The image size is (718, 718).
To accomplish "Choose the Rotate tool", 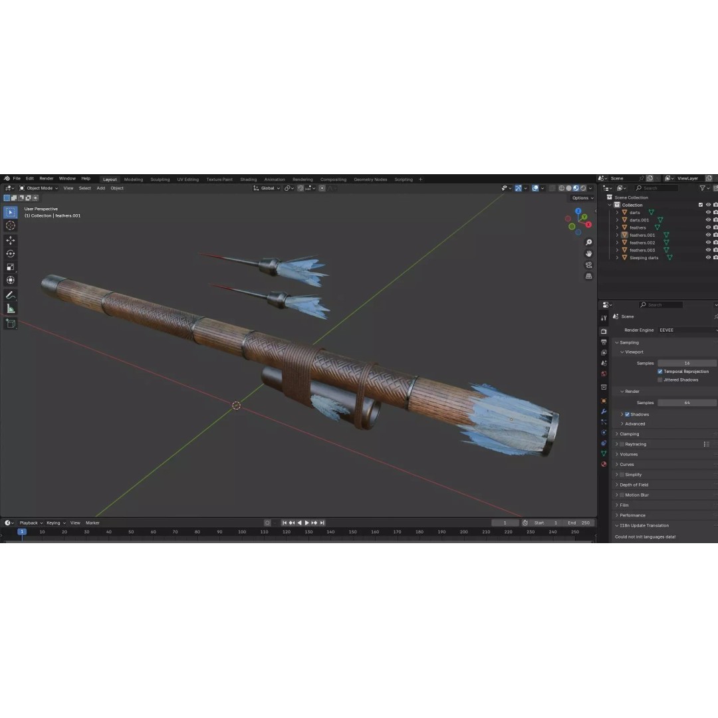I will pos(11,254).
